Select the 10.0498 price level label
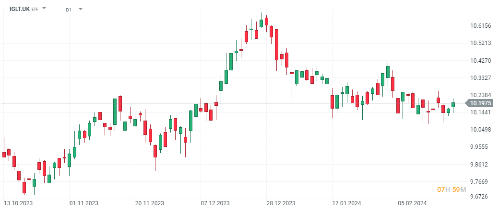 click(480, 130)
